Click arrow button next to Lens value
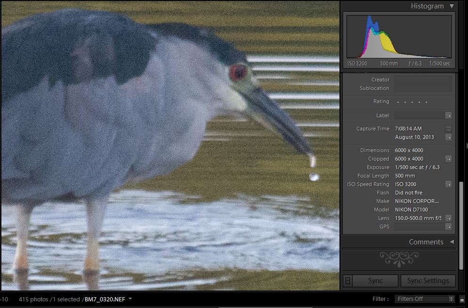 point(448,218)
